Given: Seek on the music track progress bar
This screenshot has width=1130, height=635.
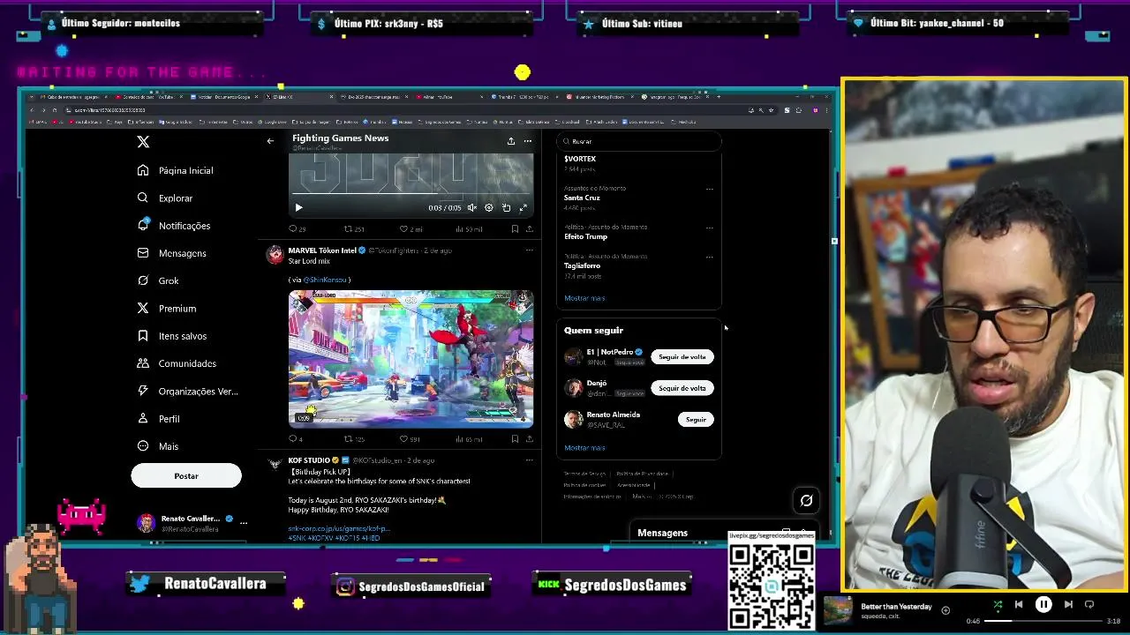Looking at the screenshot, I should tap(1042, 621).
